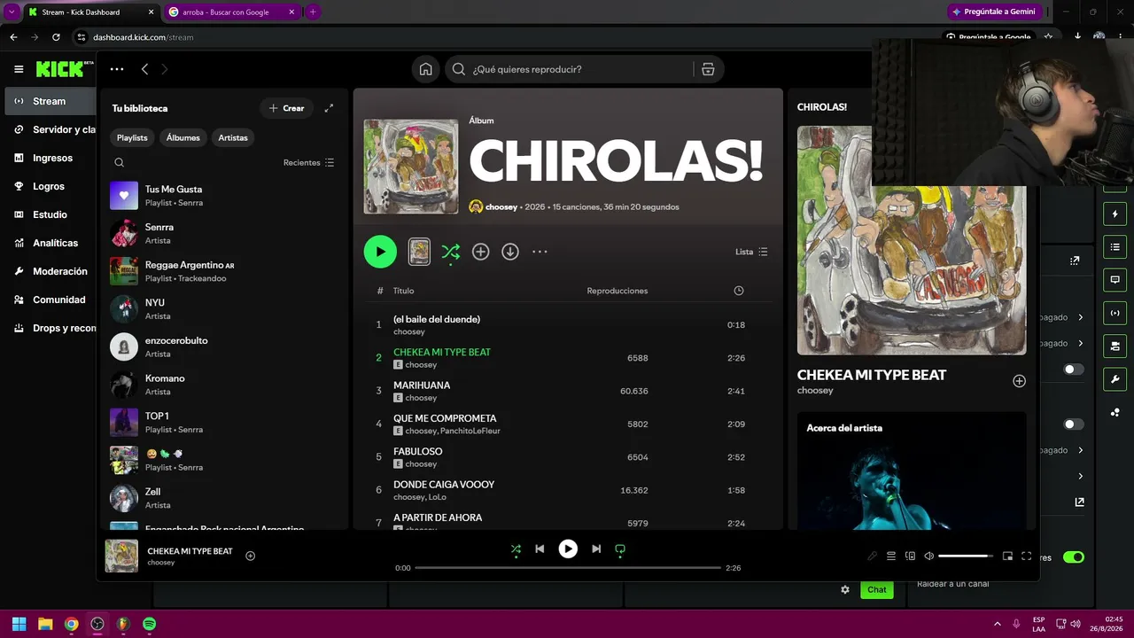Image resolution: width=1134 pixels, height=638 pixels.
Task: Skip to next track in player bar
Action: click(x=596, y=549)
